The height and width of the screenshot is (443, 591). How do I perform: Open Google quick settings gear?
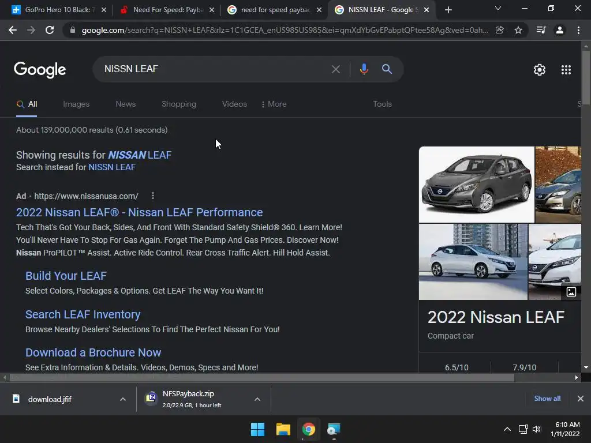point(540,70)
